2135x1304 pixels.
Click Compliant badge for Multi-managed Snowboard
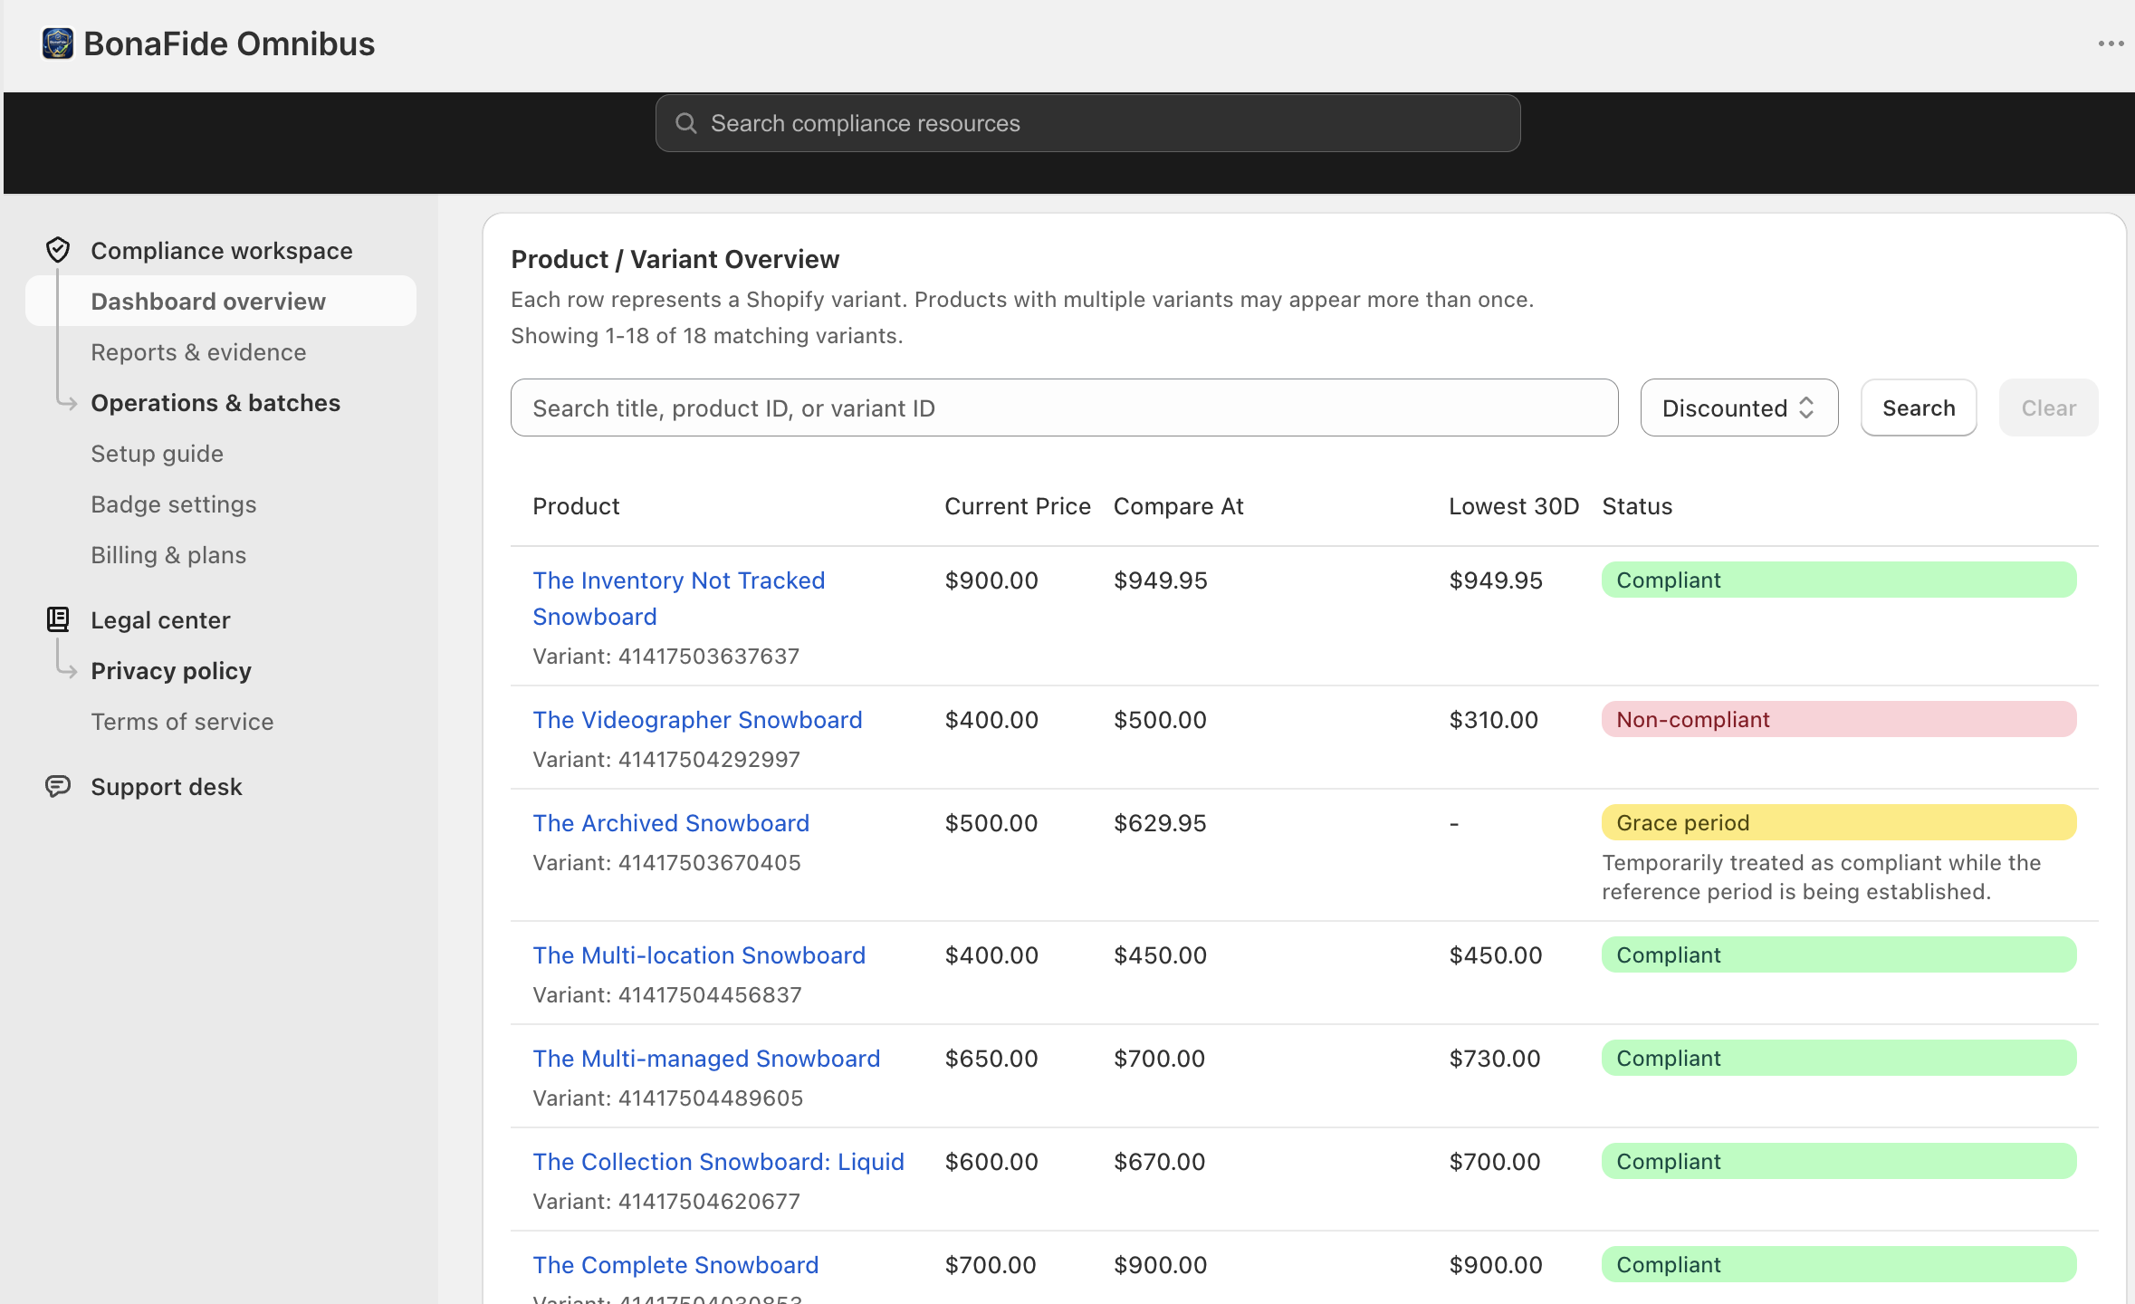point(1838,1058)
